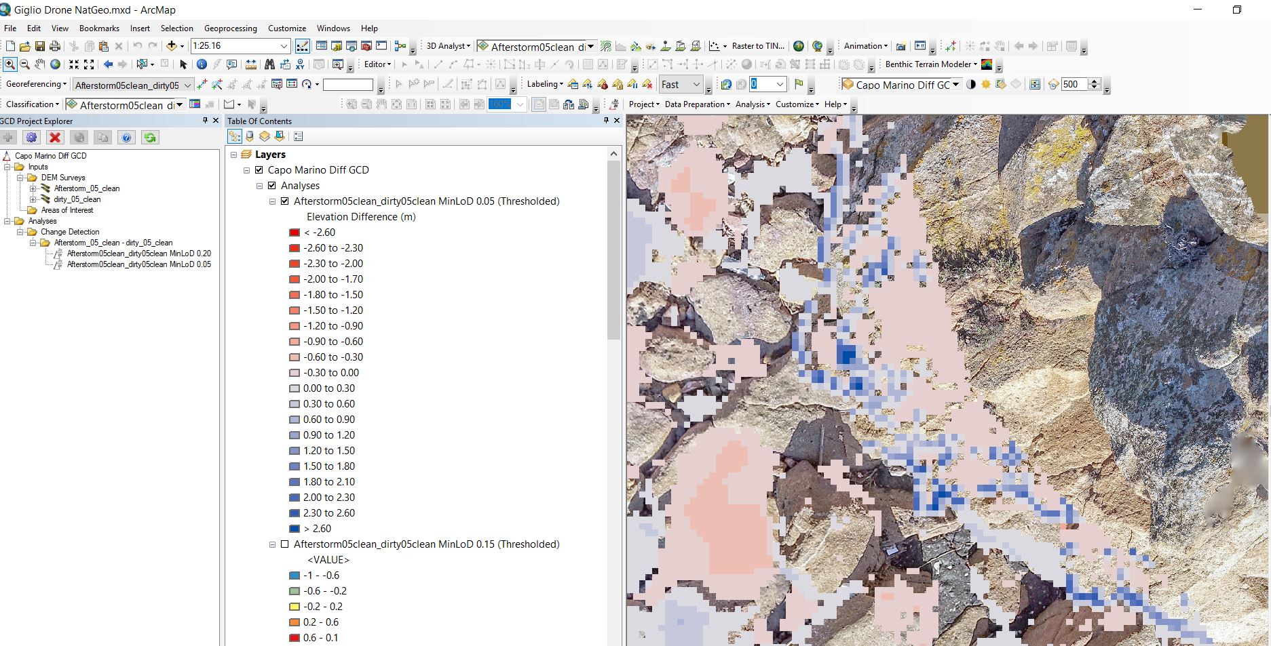Viewport: 1271px width, 646px height.
Task: Open ArcToolbox window from toolbar
Action: [x=366, y=46]
